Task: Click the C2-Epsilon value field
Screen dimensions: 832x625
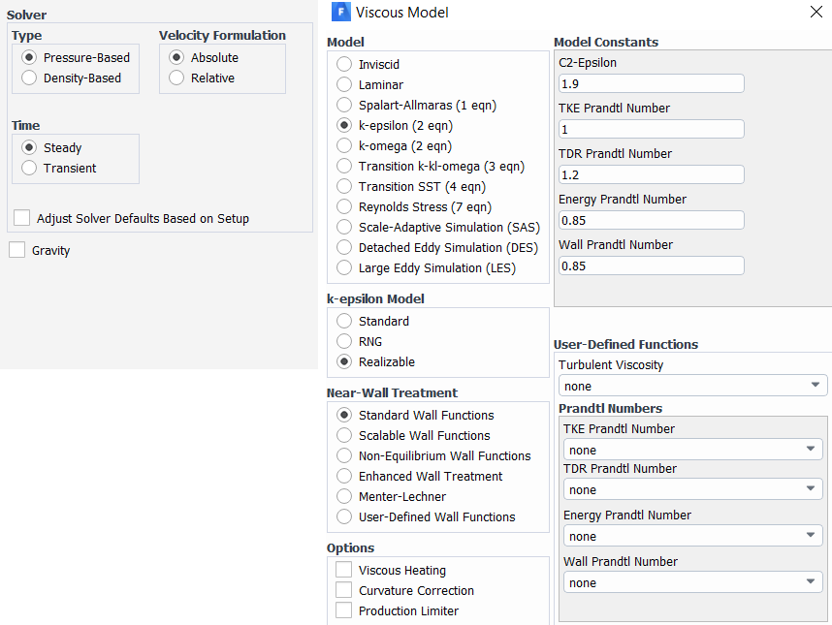Action: tap(651, 83)
